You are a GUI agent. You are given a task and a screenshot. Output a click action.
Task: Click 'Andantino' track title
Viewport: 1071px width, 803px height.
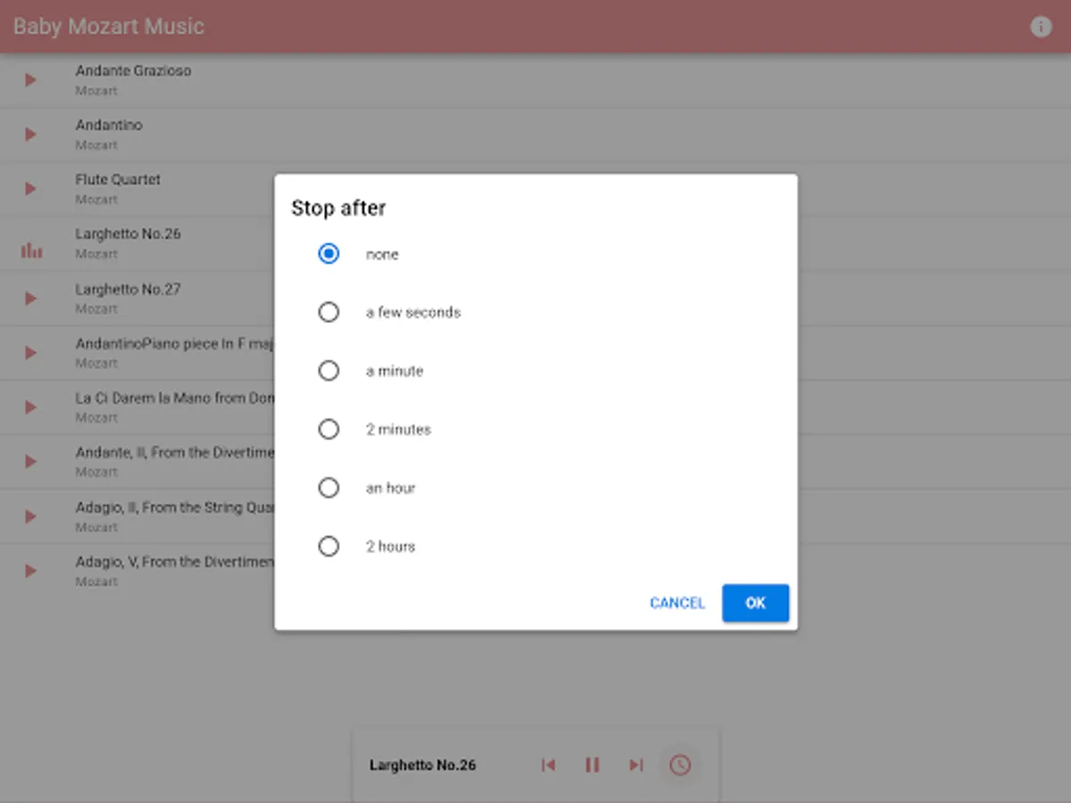point(109,125)
